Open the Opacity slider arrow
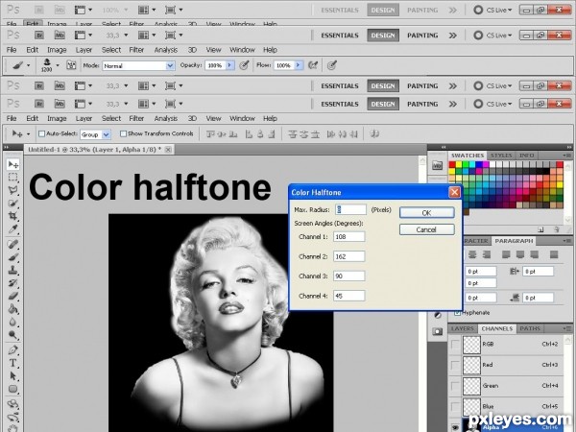 [230, 65]
